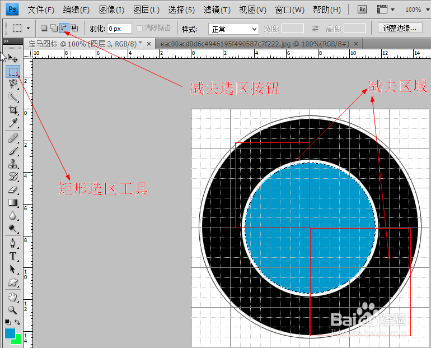Open the 文件(F) menu
Viewport: 431px width, 348px height.
point(41,10)
